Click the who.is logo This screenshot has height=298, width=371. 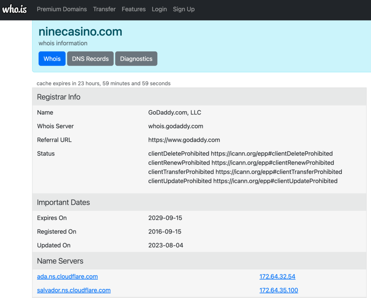(x=14, y=9)
